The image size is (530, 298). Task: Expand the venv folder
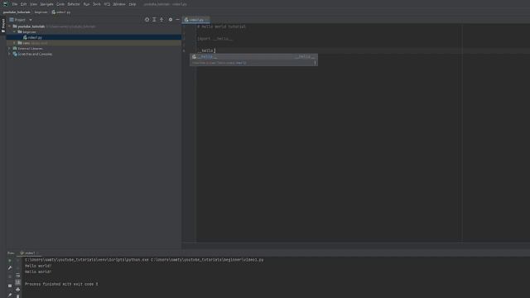15,43
